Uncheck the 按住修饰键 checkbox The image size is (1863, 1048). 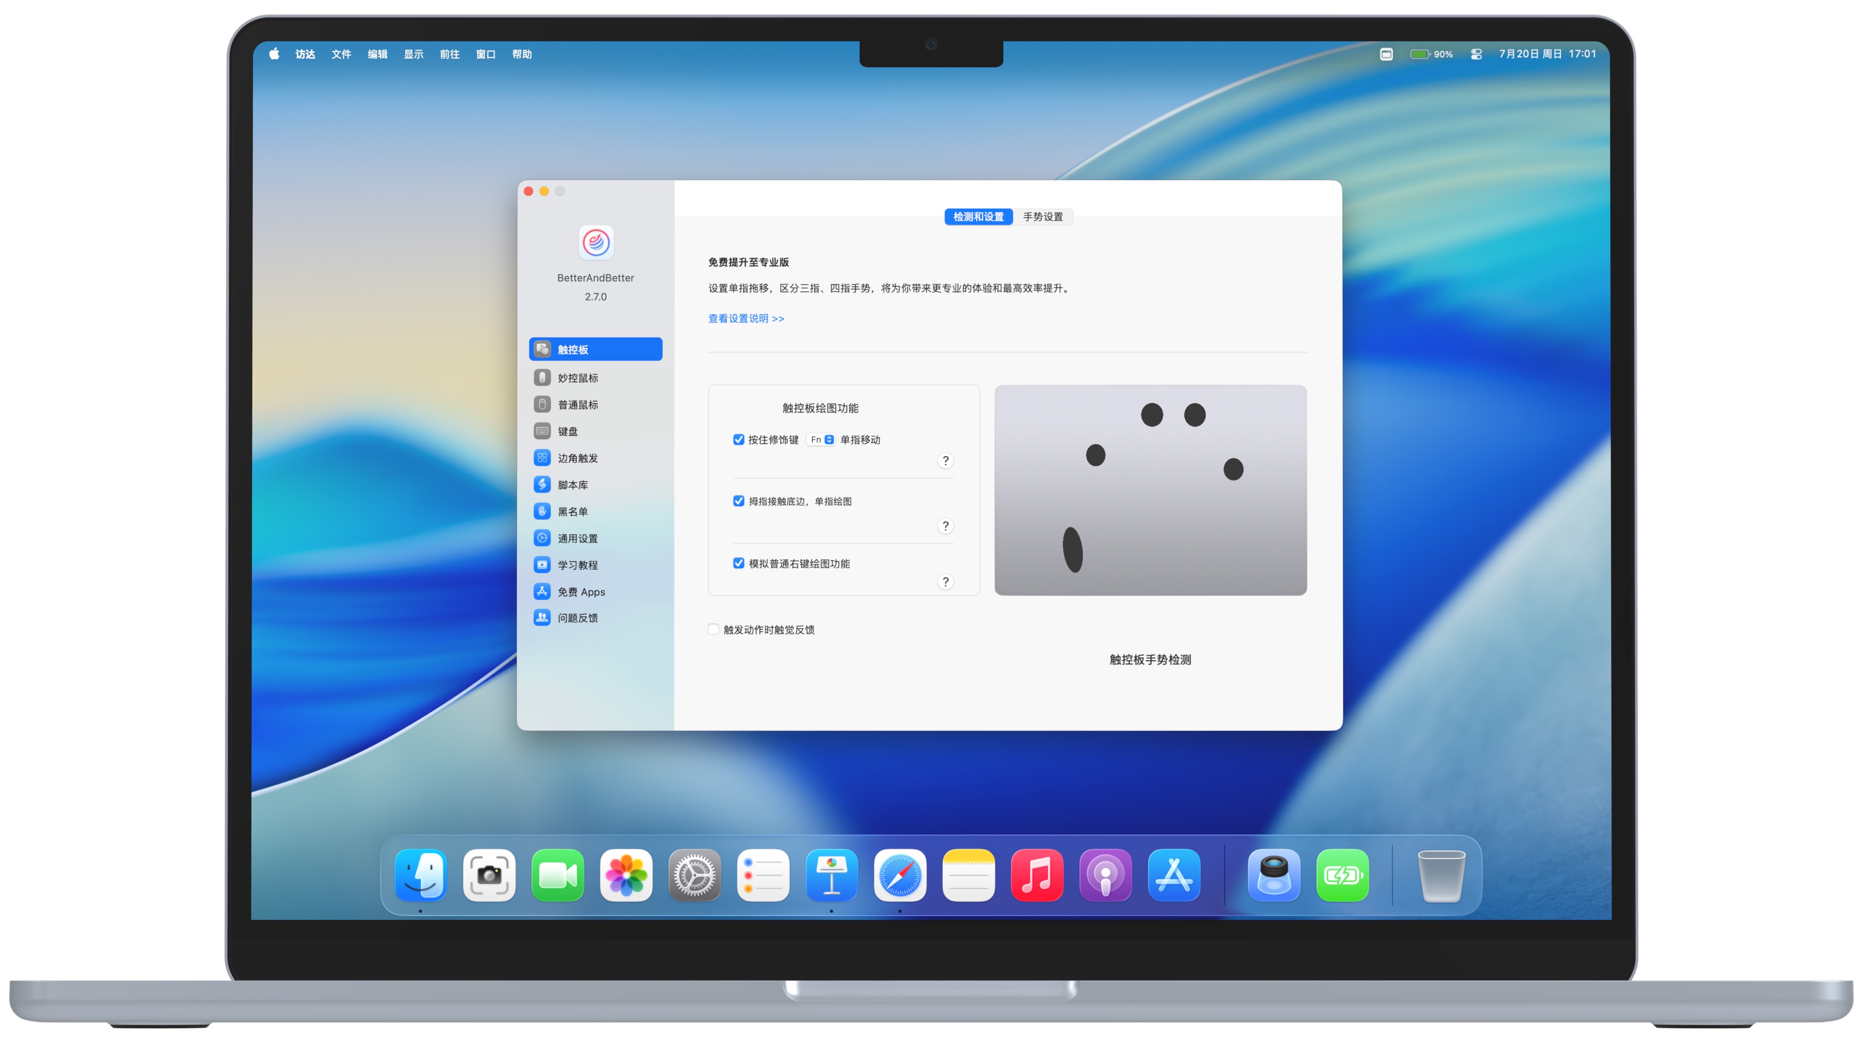tap(738, 440)
